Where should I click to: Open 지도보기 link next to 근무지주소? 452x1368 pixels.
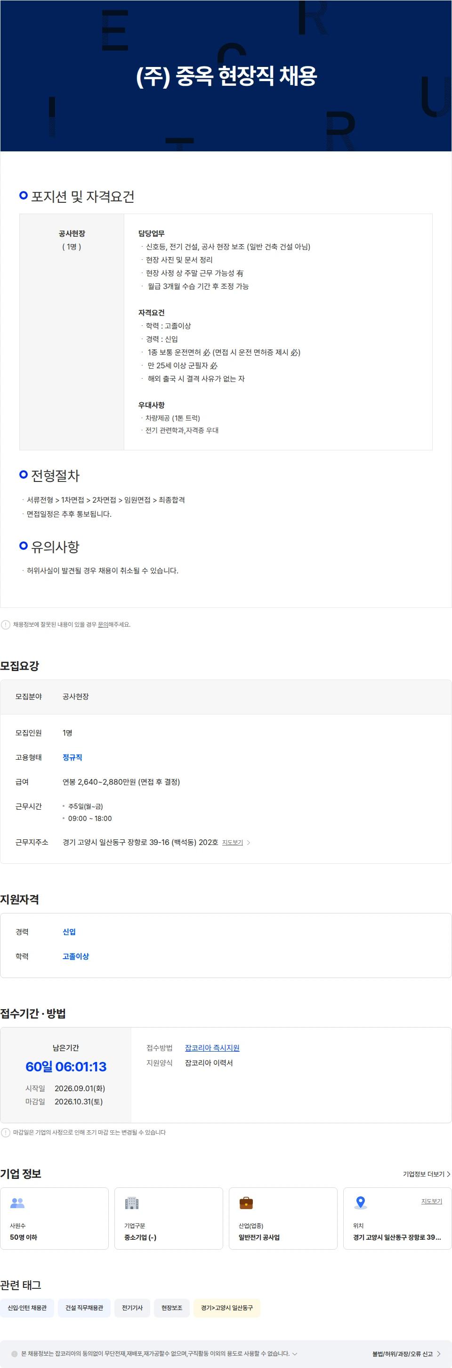click(233, 842)
